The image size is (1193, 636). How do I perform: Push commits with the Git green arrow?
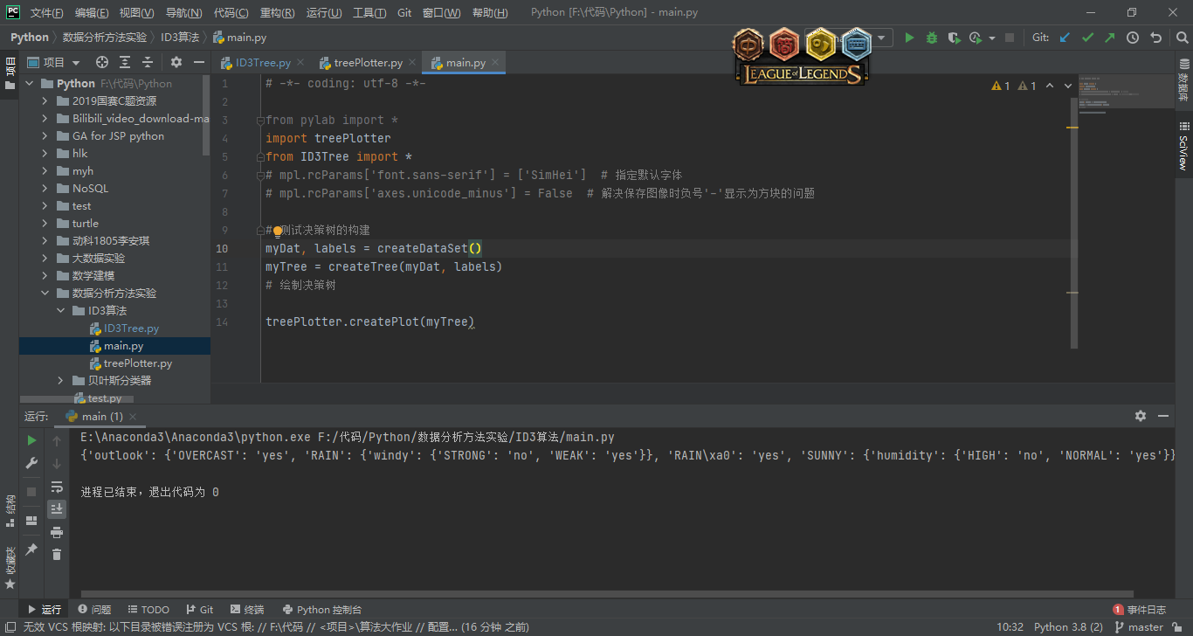coord(1110,38)
